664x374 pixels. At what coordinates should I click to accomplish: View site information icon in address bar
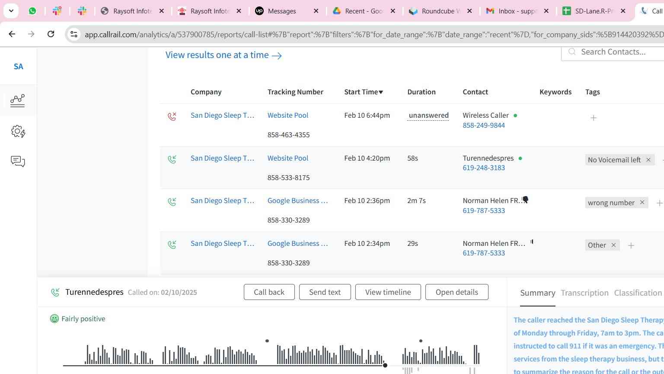[74, 34]
